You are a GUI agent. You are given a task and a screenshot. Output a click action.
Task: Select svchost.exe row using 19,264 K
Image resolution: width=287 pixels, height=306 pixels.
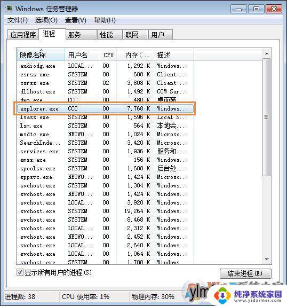point(105,211)
